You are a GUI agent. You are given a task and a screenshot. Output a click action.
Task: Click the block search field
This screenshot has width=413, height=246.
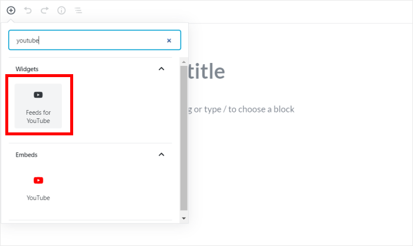[88, 41]
